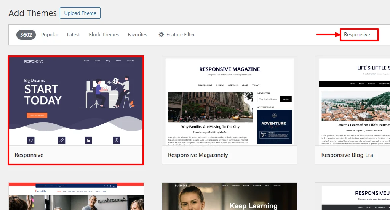Image resolution: width=390 pixels, height=210 pixels.
Task: Click the orange launch button in Responsive preview
Action: (37, 115)
